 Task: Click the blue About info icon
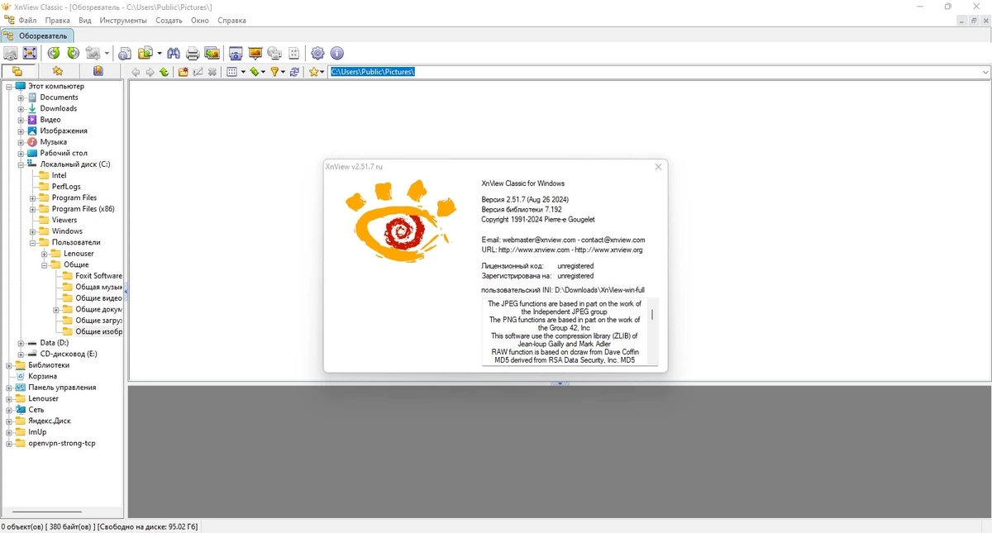336,53
